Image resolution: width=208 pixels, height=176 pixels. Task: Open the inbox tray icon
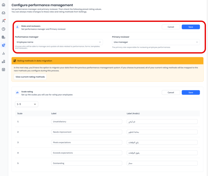pos(4,13)
